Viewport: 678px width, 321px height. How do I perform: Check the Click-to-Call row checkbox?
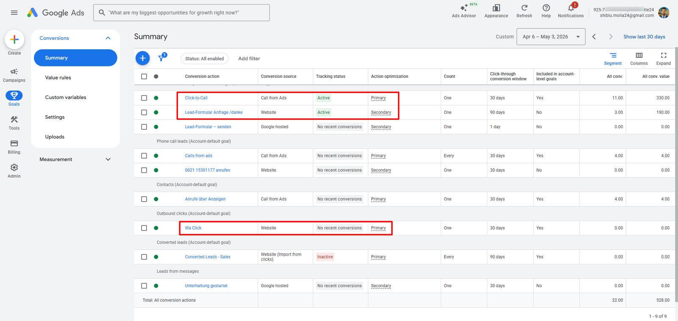coord(144,98)
